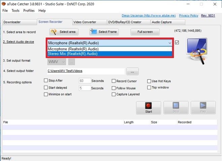Switch to the Audio Capture tab
This screenshot has width=222, height=161.
click(x=168, y=22)
